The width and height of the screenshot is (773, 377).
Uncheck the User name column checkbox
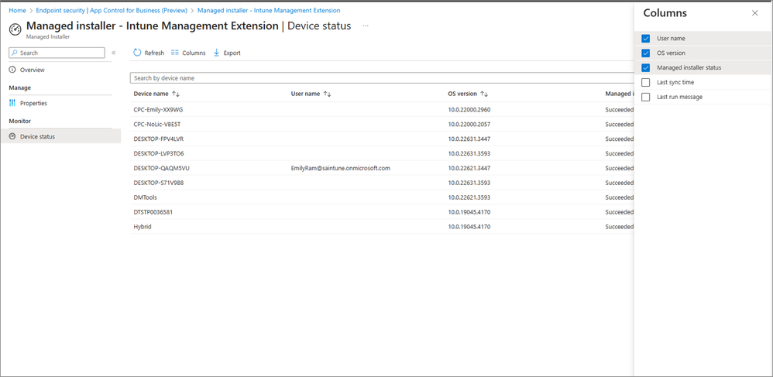click(x=646, y=39)
